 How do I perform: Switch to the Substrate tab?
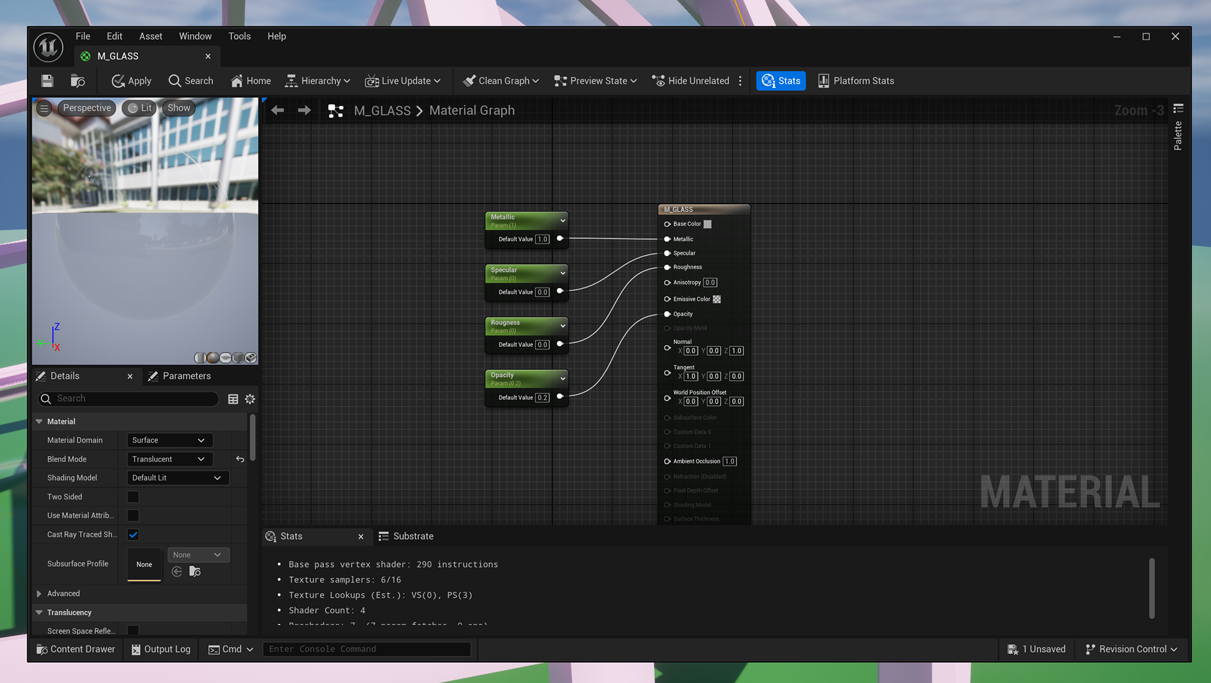click(406, 536)
